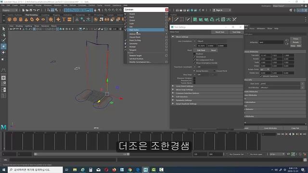Select the Lasso tool in toolbox

(x=3, y=35)
